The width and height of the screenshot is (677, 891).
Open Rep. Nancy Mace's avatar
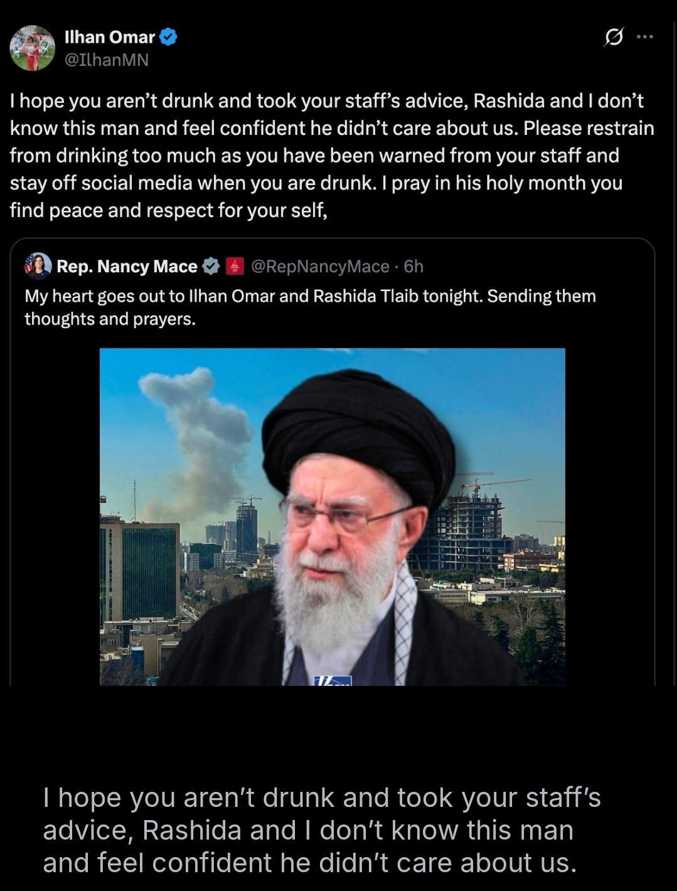pyautogui.click(x=38, y=266)
